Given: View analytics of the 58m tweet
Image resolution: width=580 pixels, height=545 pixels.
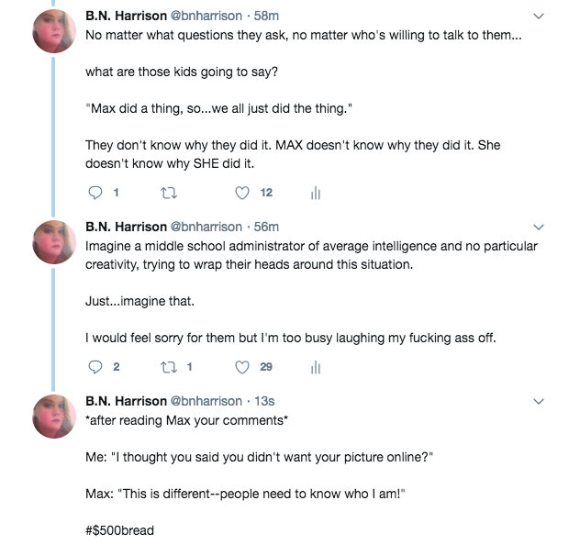Looking at the screenshot, I should point(314,193).
